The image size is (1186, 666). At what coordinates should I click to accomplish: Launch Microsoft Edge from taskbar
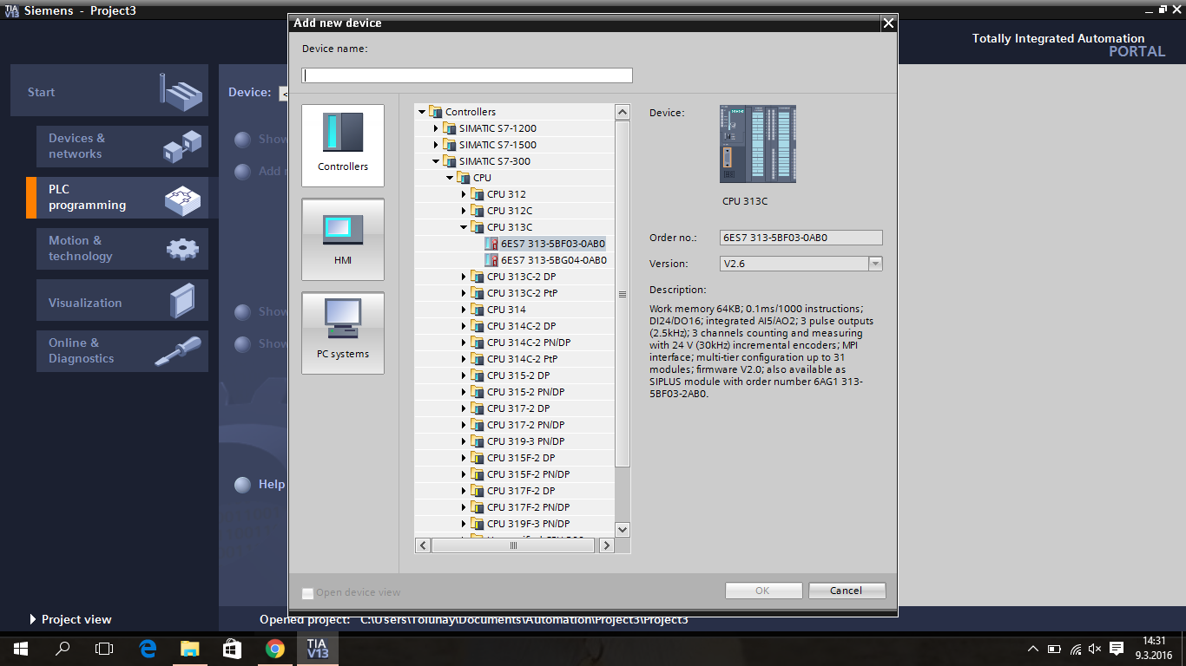point(148,649)
